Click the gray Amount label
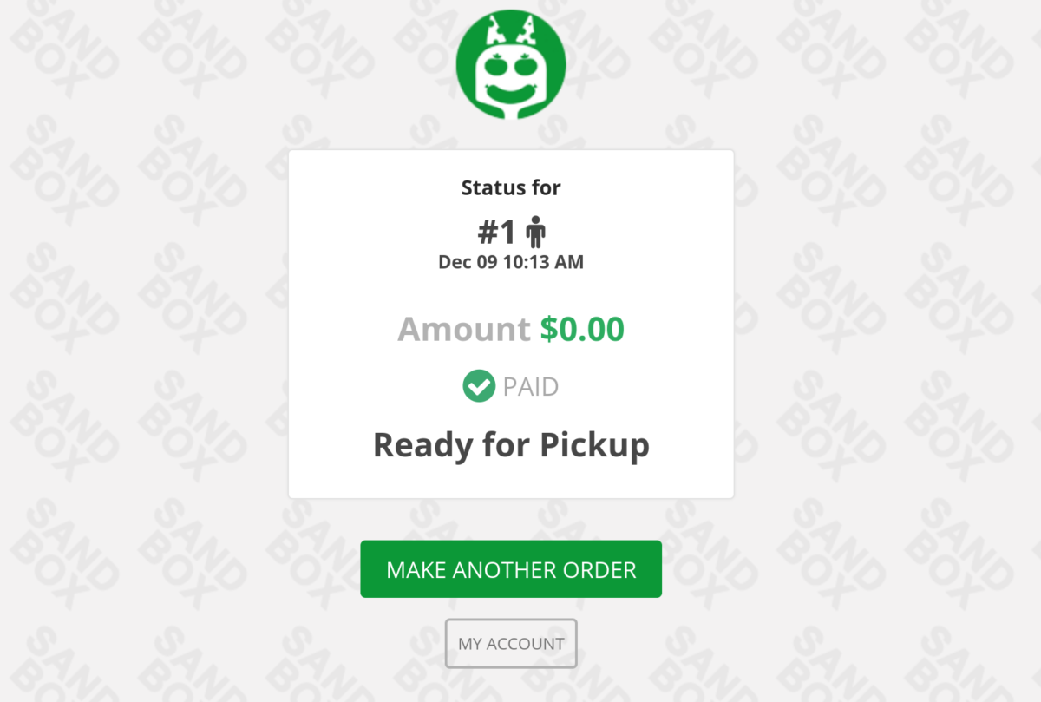The height and width of the screenshot is (702, 1041). click(464, 330)
